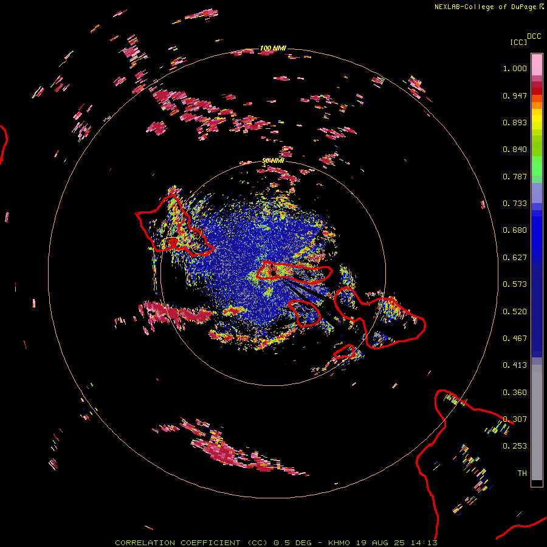Select the 0.360 scale value
Screen dimensions: 547x547
[x=515, y=393]
